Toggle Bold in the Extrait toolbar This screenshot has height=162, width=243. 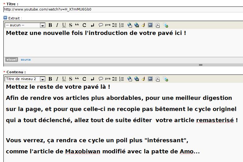click(50, 25)
